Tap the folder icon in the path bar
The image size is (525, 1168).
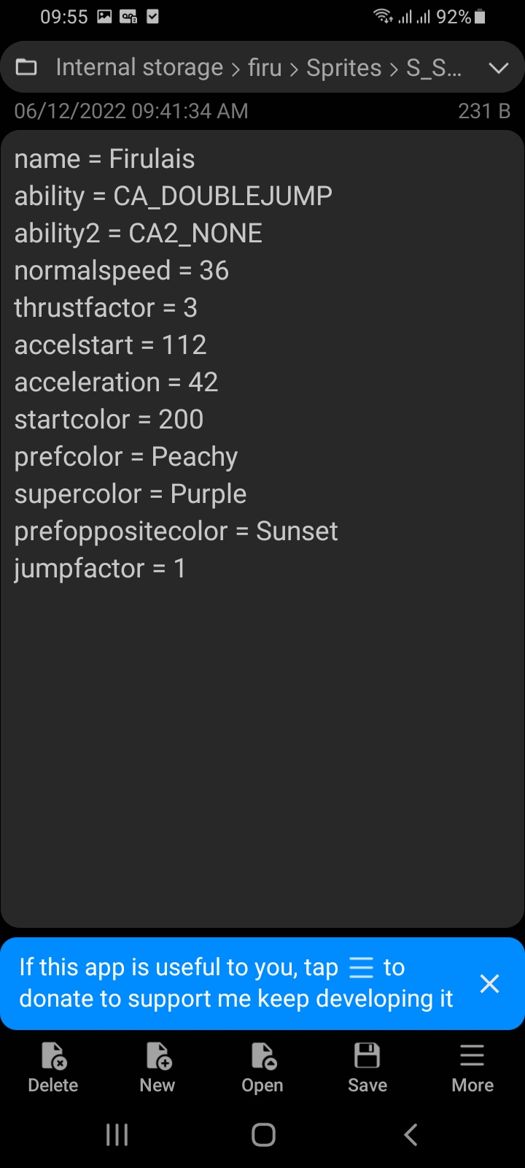pyautogui.click(x=27, y=68)
